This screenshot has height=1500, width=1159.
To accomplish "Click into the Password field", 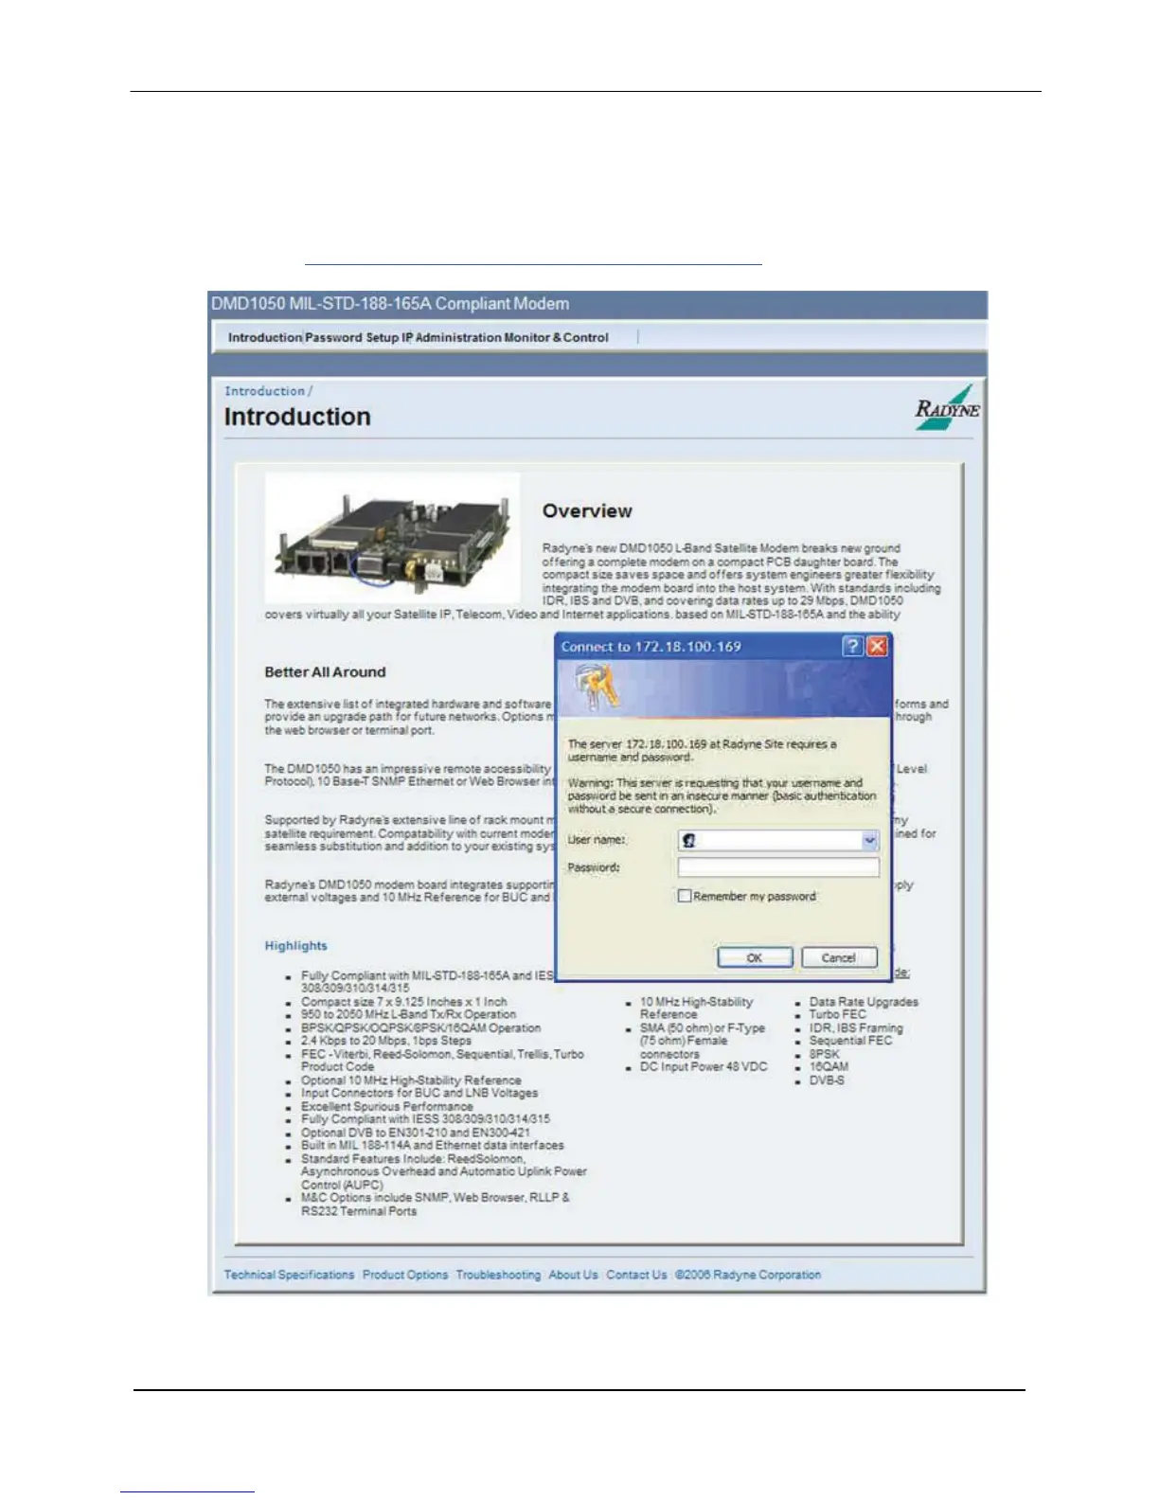I will pos(778,867).
